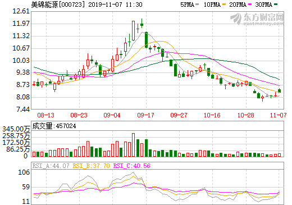This screenshot has height=205, width=292.
Task: Click the eastmoney watermark logo
Action: point(257,19)
